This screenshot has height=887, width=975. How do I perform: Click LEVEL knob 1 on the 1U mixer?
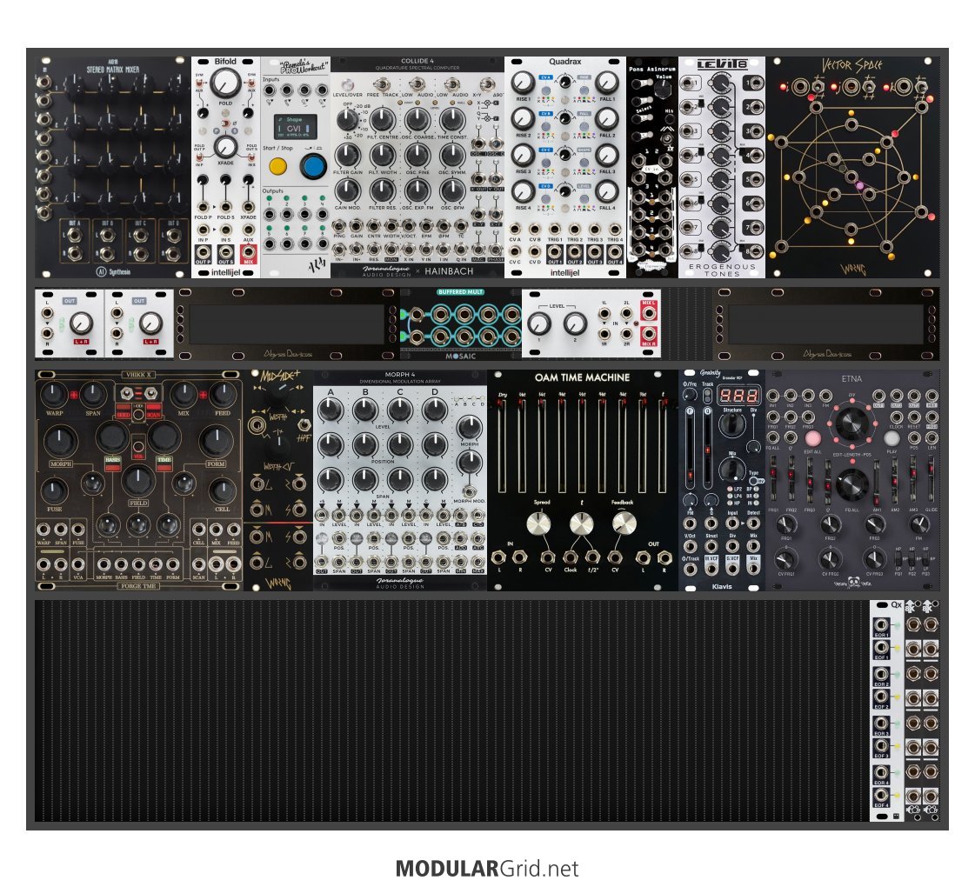click(x=539, y=323)
